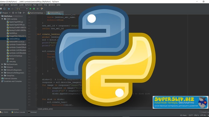Open the Code menu
Image resolution: width=209 pixels, height=117 pixels.
point(21,5)
